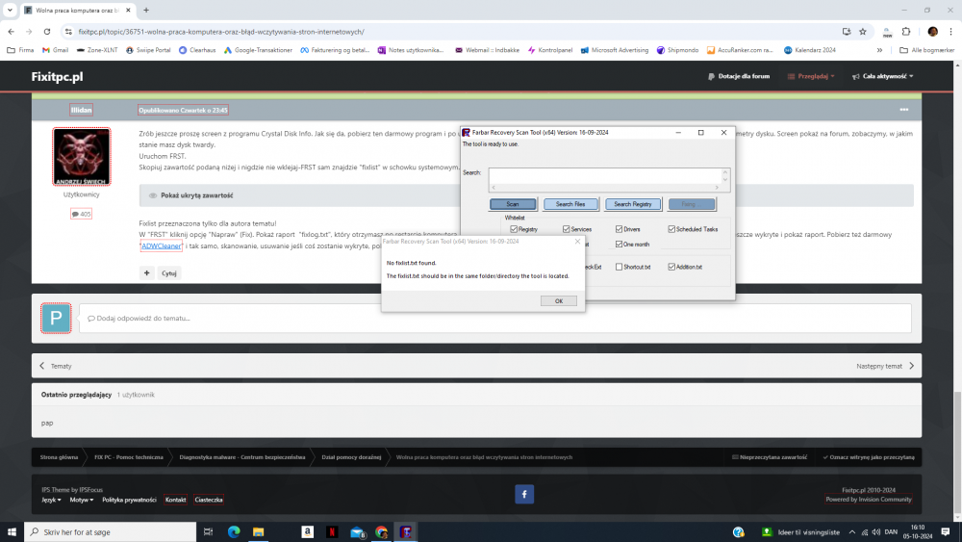
Task: Launch Netflix from the taskbar
Action: pos(331,531)
